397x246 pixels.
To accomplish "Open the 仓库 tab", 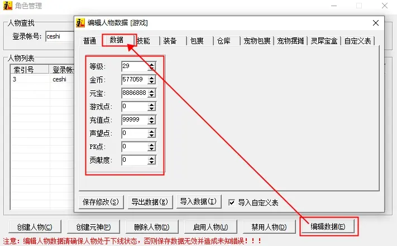I will 223,41.
